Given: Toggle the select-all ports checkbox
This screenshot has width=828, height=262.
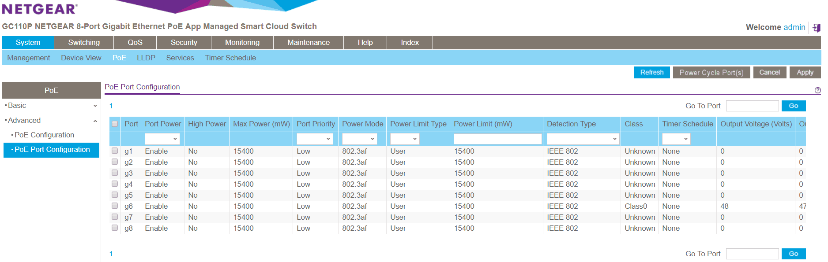Looking at the screenshot, I should pyautogui.click(x=115, y=124).
